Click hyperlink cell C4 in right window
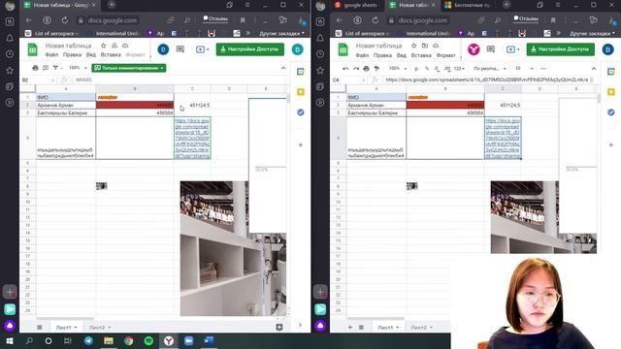 click(503, 138)
